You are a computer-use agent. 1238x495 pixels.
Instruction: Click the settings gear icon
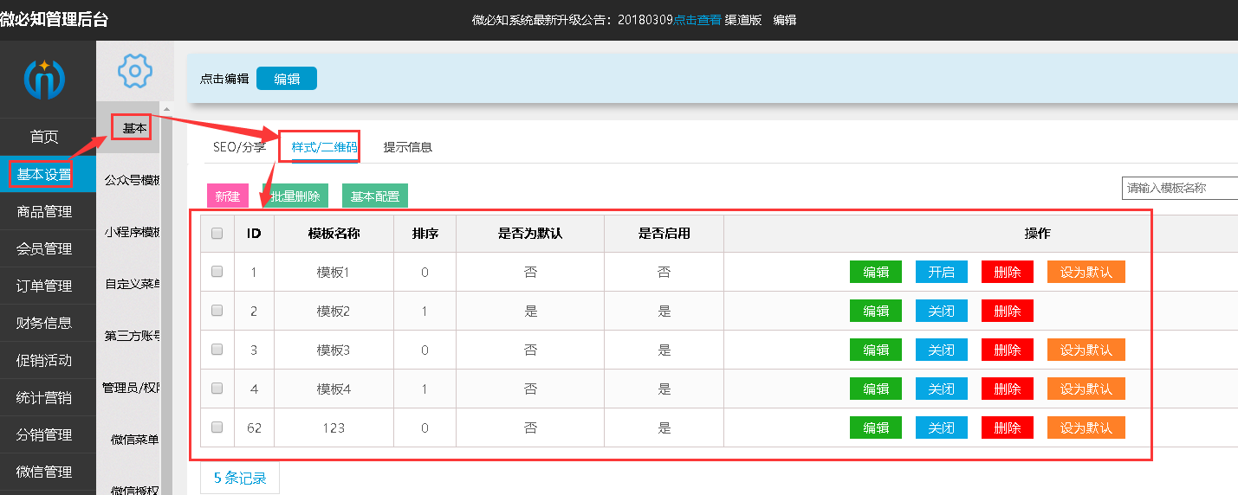point(134,70)
